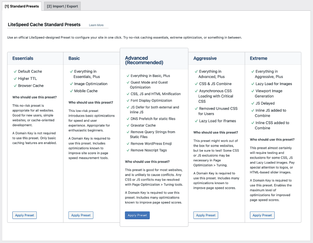This screenshot has width=313, height=243.
Task: Apply the Basic preset
Action: click(81, 215)
